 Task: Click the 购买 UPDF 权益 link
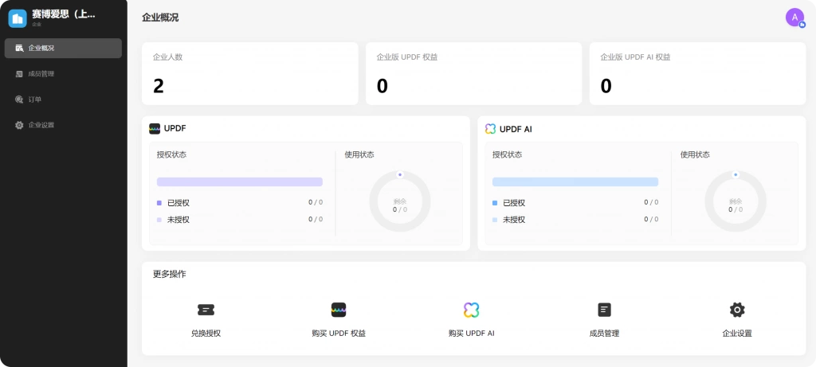click(339, 334)
